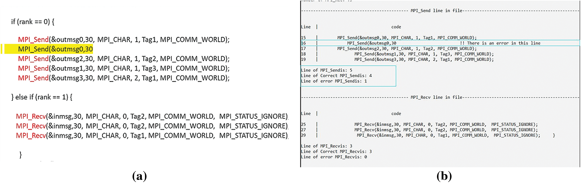581x183 pixels.
Task: Click 'Line of error MPI_Recvis: 0' text
Action: point(334,157)
